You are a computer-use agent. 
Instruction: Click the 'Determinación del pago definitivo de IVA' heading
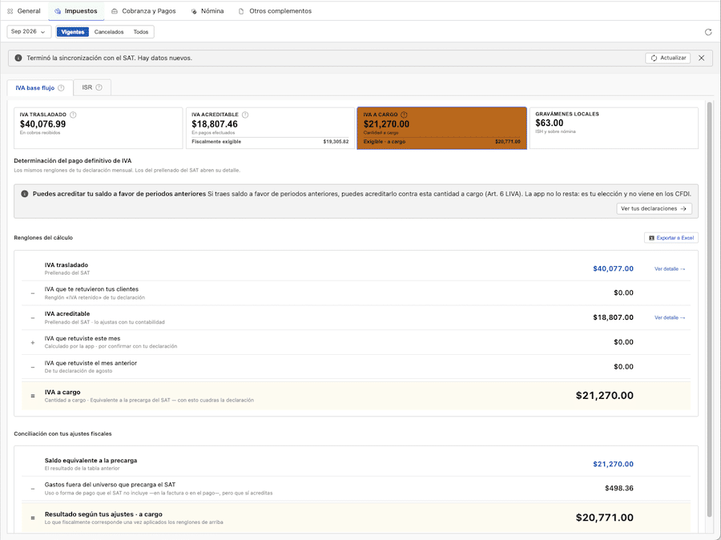click(73, 161)
